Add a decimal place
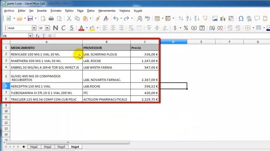The height and width of the screenshot is (151, 270). pyautogui.click(x=212, y=28)
